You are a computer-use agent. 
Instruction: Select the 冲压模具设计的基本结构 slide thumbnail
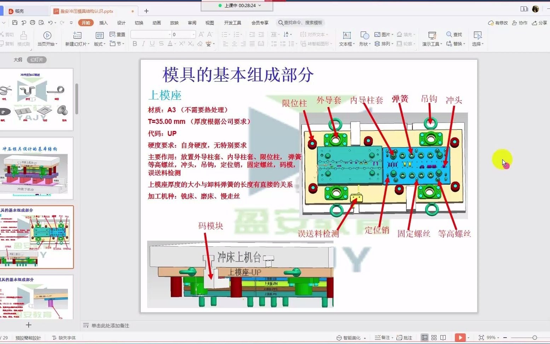[x=36, y=168]
